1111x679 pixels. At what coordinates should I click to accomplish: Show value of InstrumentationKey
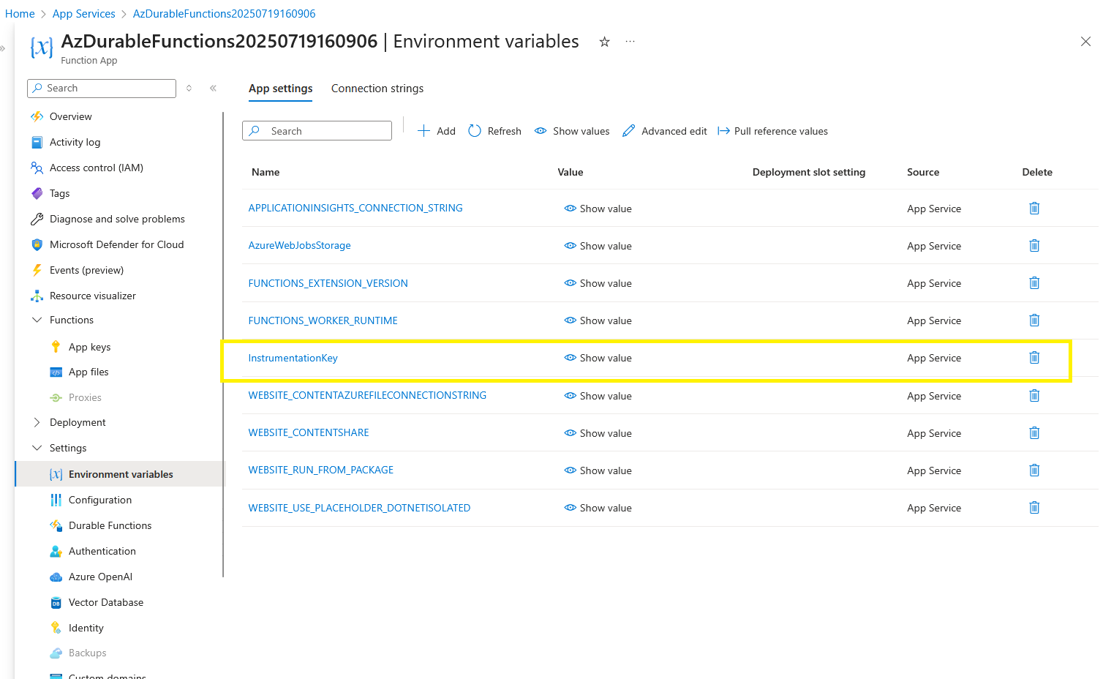coord(598,358)
